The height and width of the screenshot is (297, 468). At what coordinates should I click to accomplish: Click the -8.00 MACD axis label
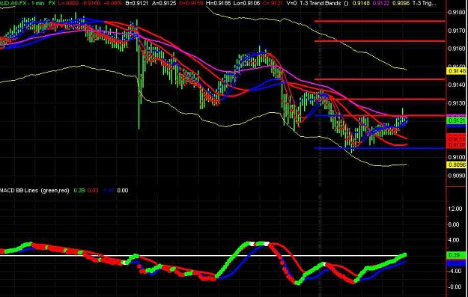click(x=455, y=287)
